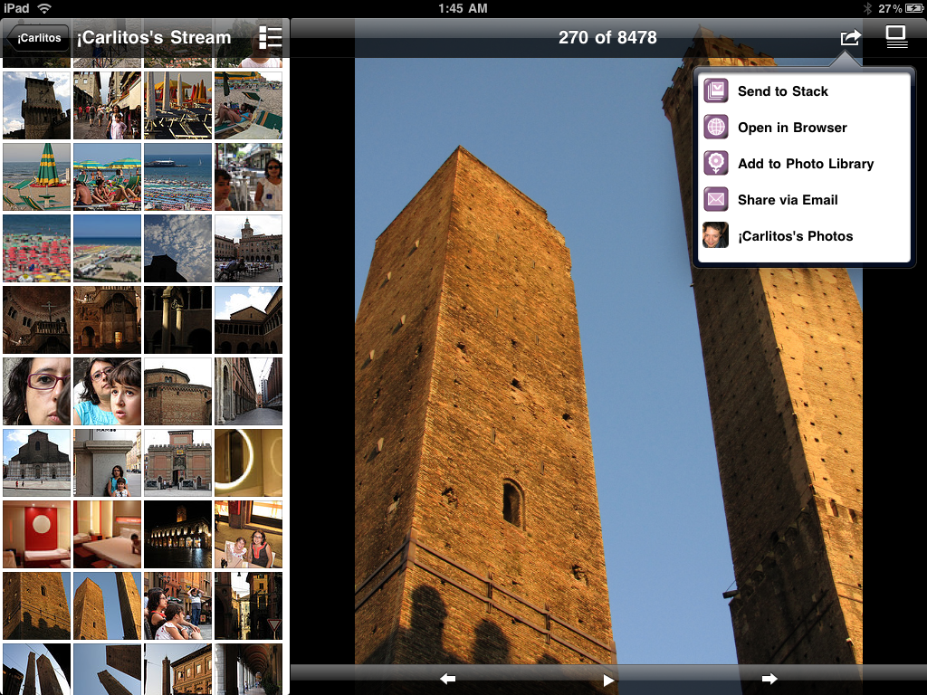Go back using the ¡Carlitos button
This screenshot has width=927, height=695.
point(38,37)
